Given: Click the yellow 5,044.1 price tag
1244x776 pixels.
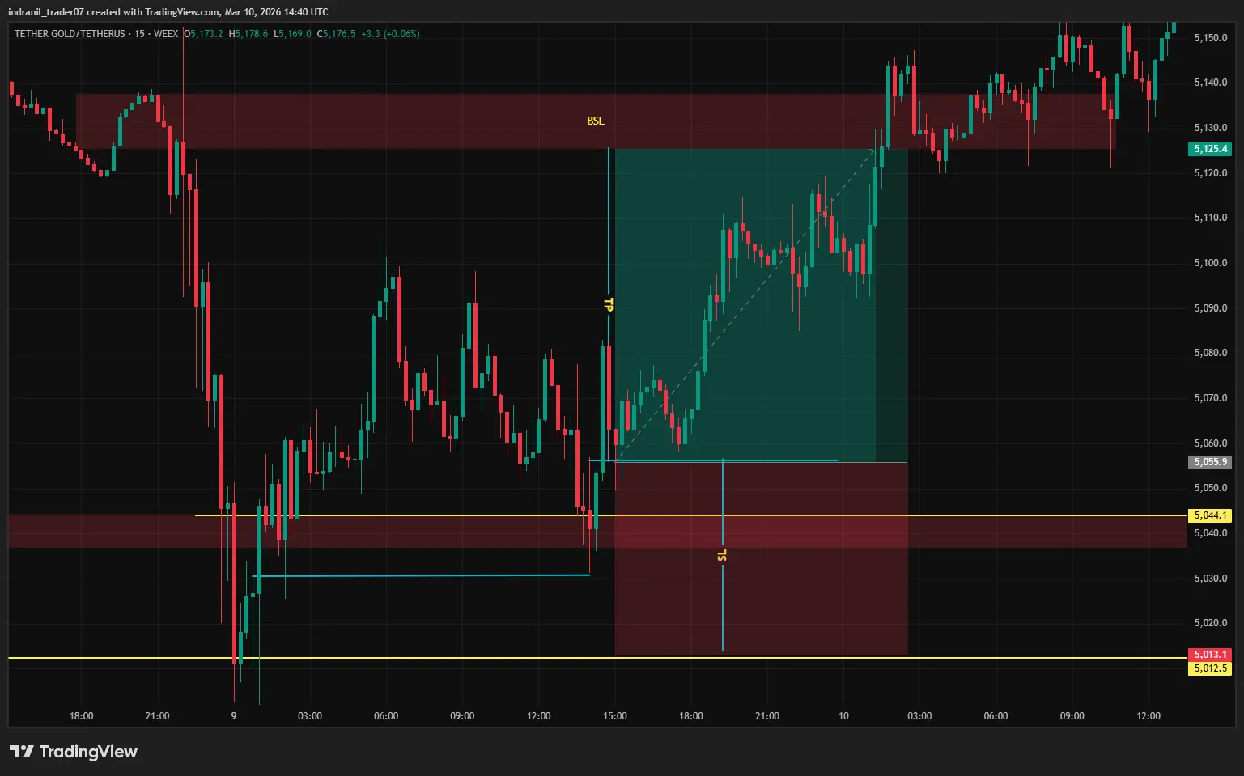Looking at the screenshot, I should click(x=1211, y=515).
